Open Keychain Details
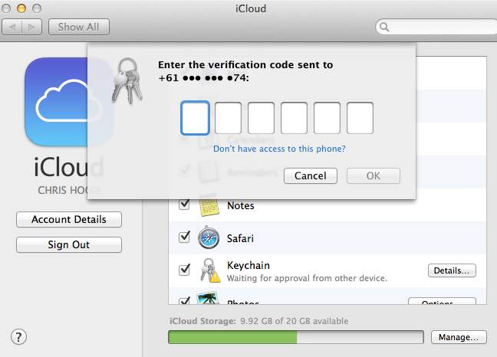The width and height of the screenshot is (497, 357). click(x=452, y=270)
